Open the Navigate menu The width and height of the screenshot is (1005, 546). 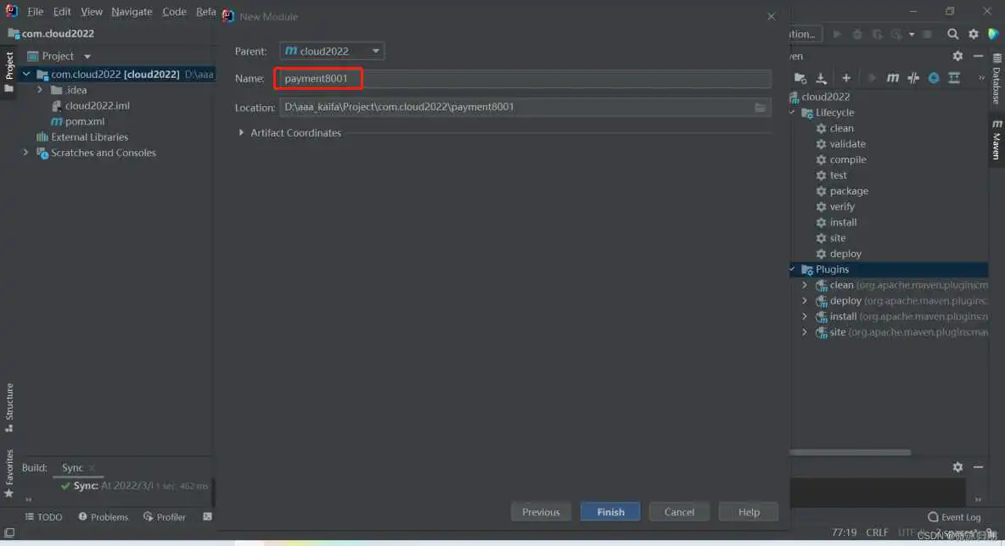pos(132,12)
